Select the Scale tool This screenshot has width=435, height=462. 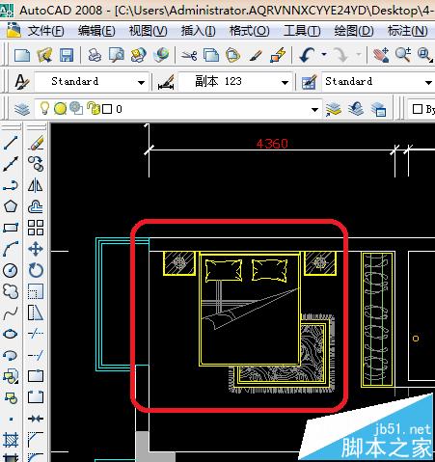click(36, 291)
